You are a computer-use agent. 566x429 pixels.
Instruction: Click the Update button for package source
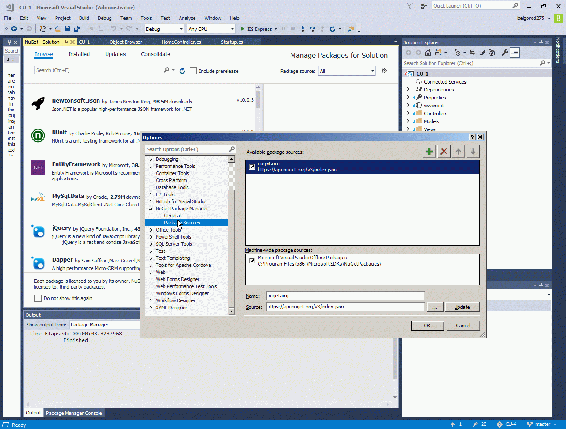[462, 307]
